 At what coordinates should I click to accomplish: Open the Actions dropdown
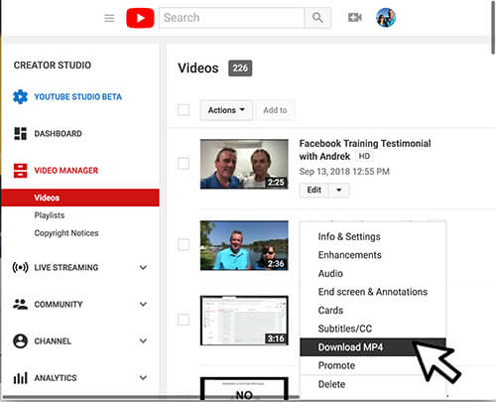[x=226, y=110]
